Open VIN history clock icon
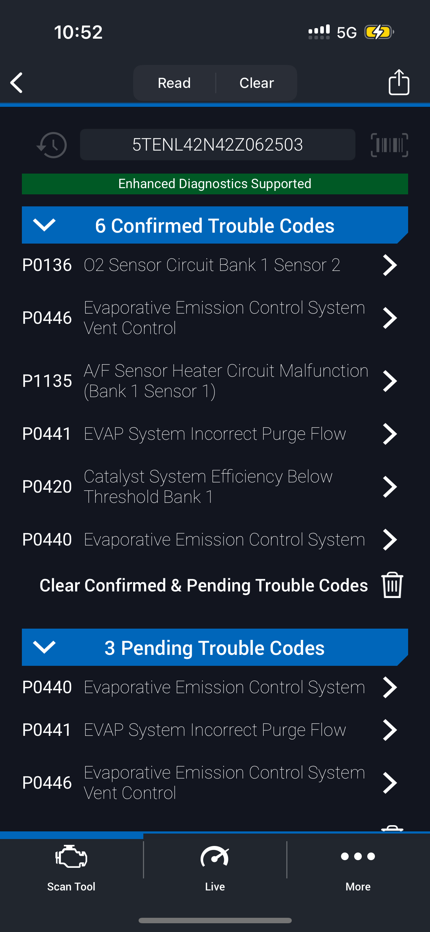Image resolution: width=430 pixels, height=932 pixels. (52, 145)
